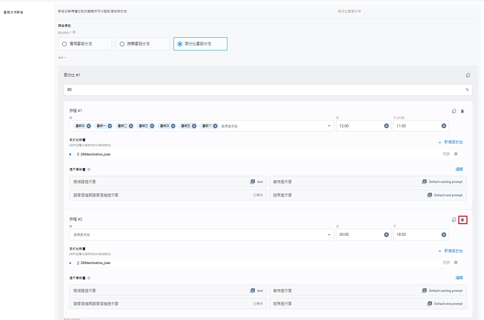Click the 00:00 start time field

pos(364,235)
